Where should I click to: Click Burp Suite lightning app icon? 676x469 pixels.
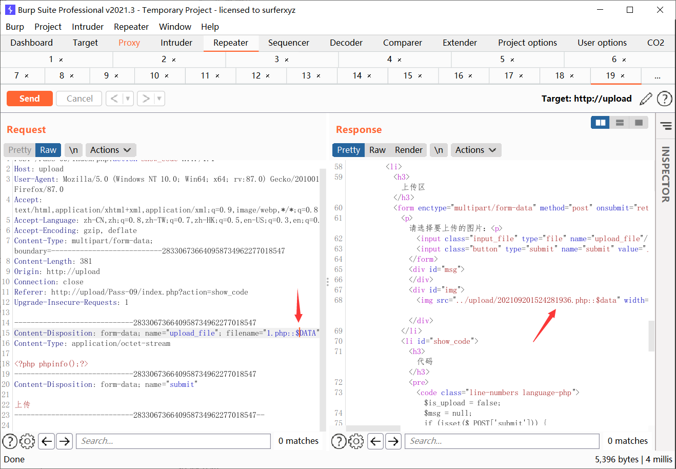coord(10,10)
